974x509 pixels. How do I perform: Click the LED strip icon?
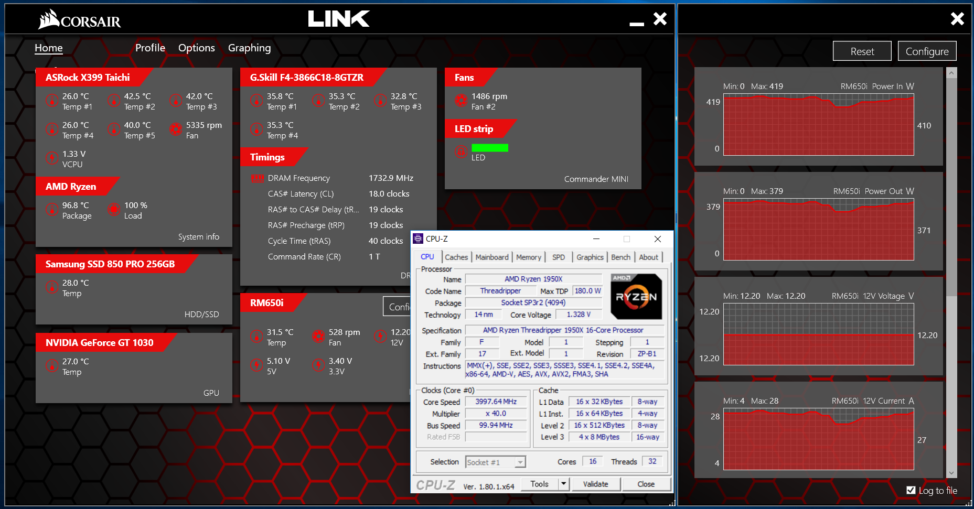pos(461,152)
